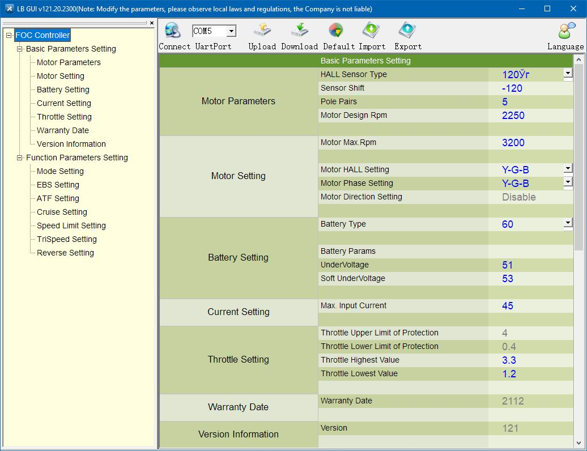The image size is (587, 451).
Task: Click the Upload parameters icon
Action: 262,31
